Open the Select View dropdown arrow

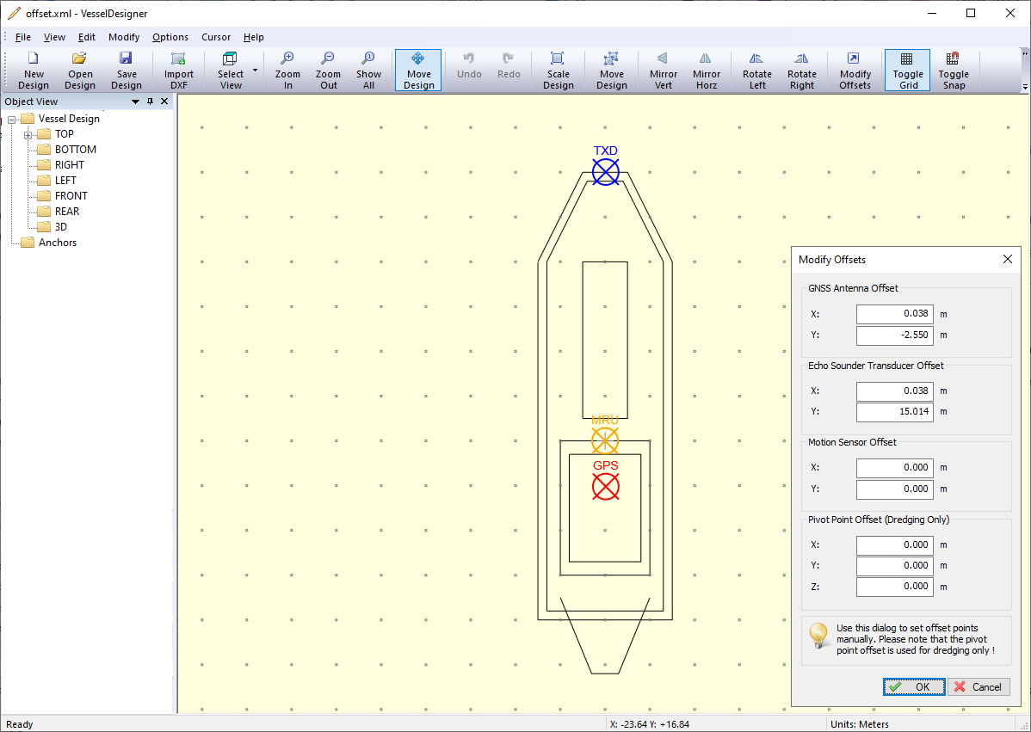tap(256, 70)
